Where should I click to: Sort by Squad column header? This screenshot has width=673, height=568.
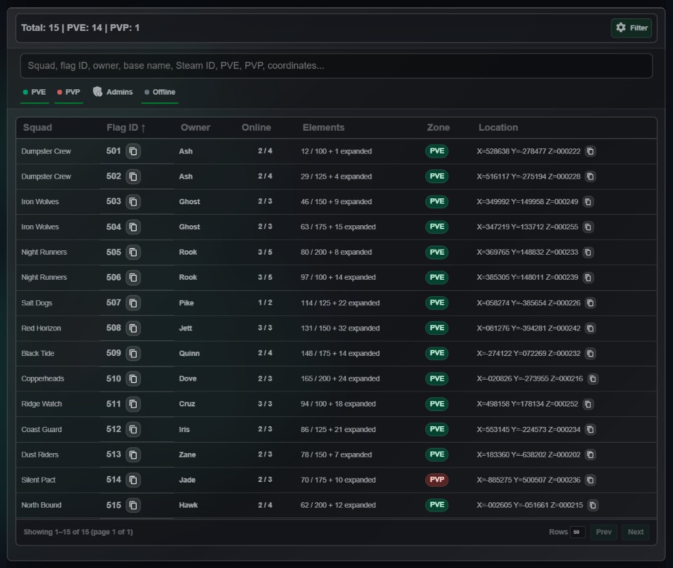pos(37,128)
